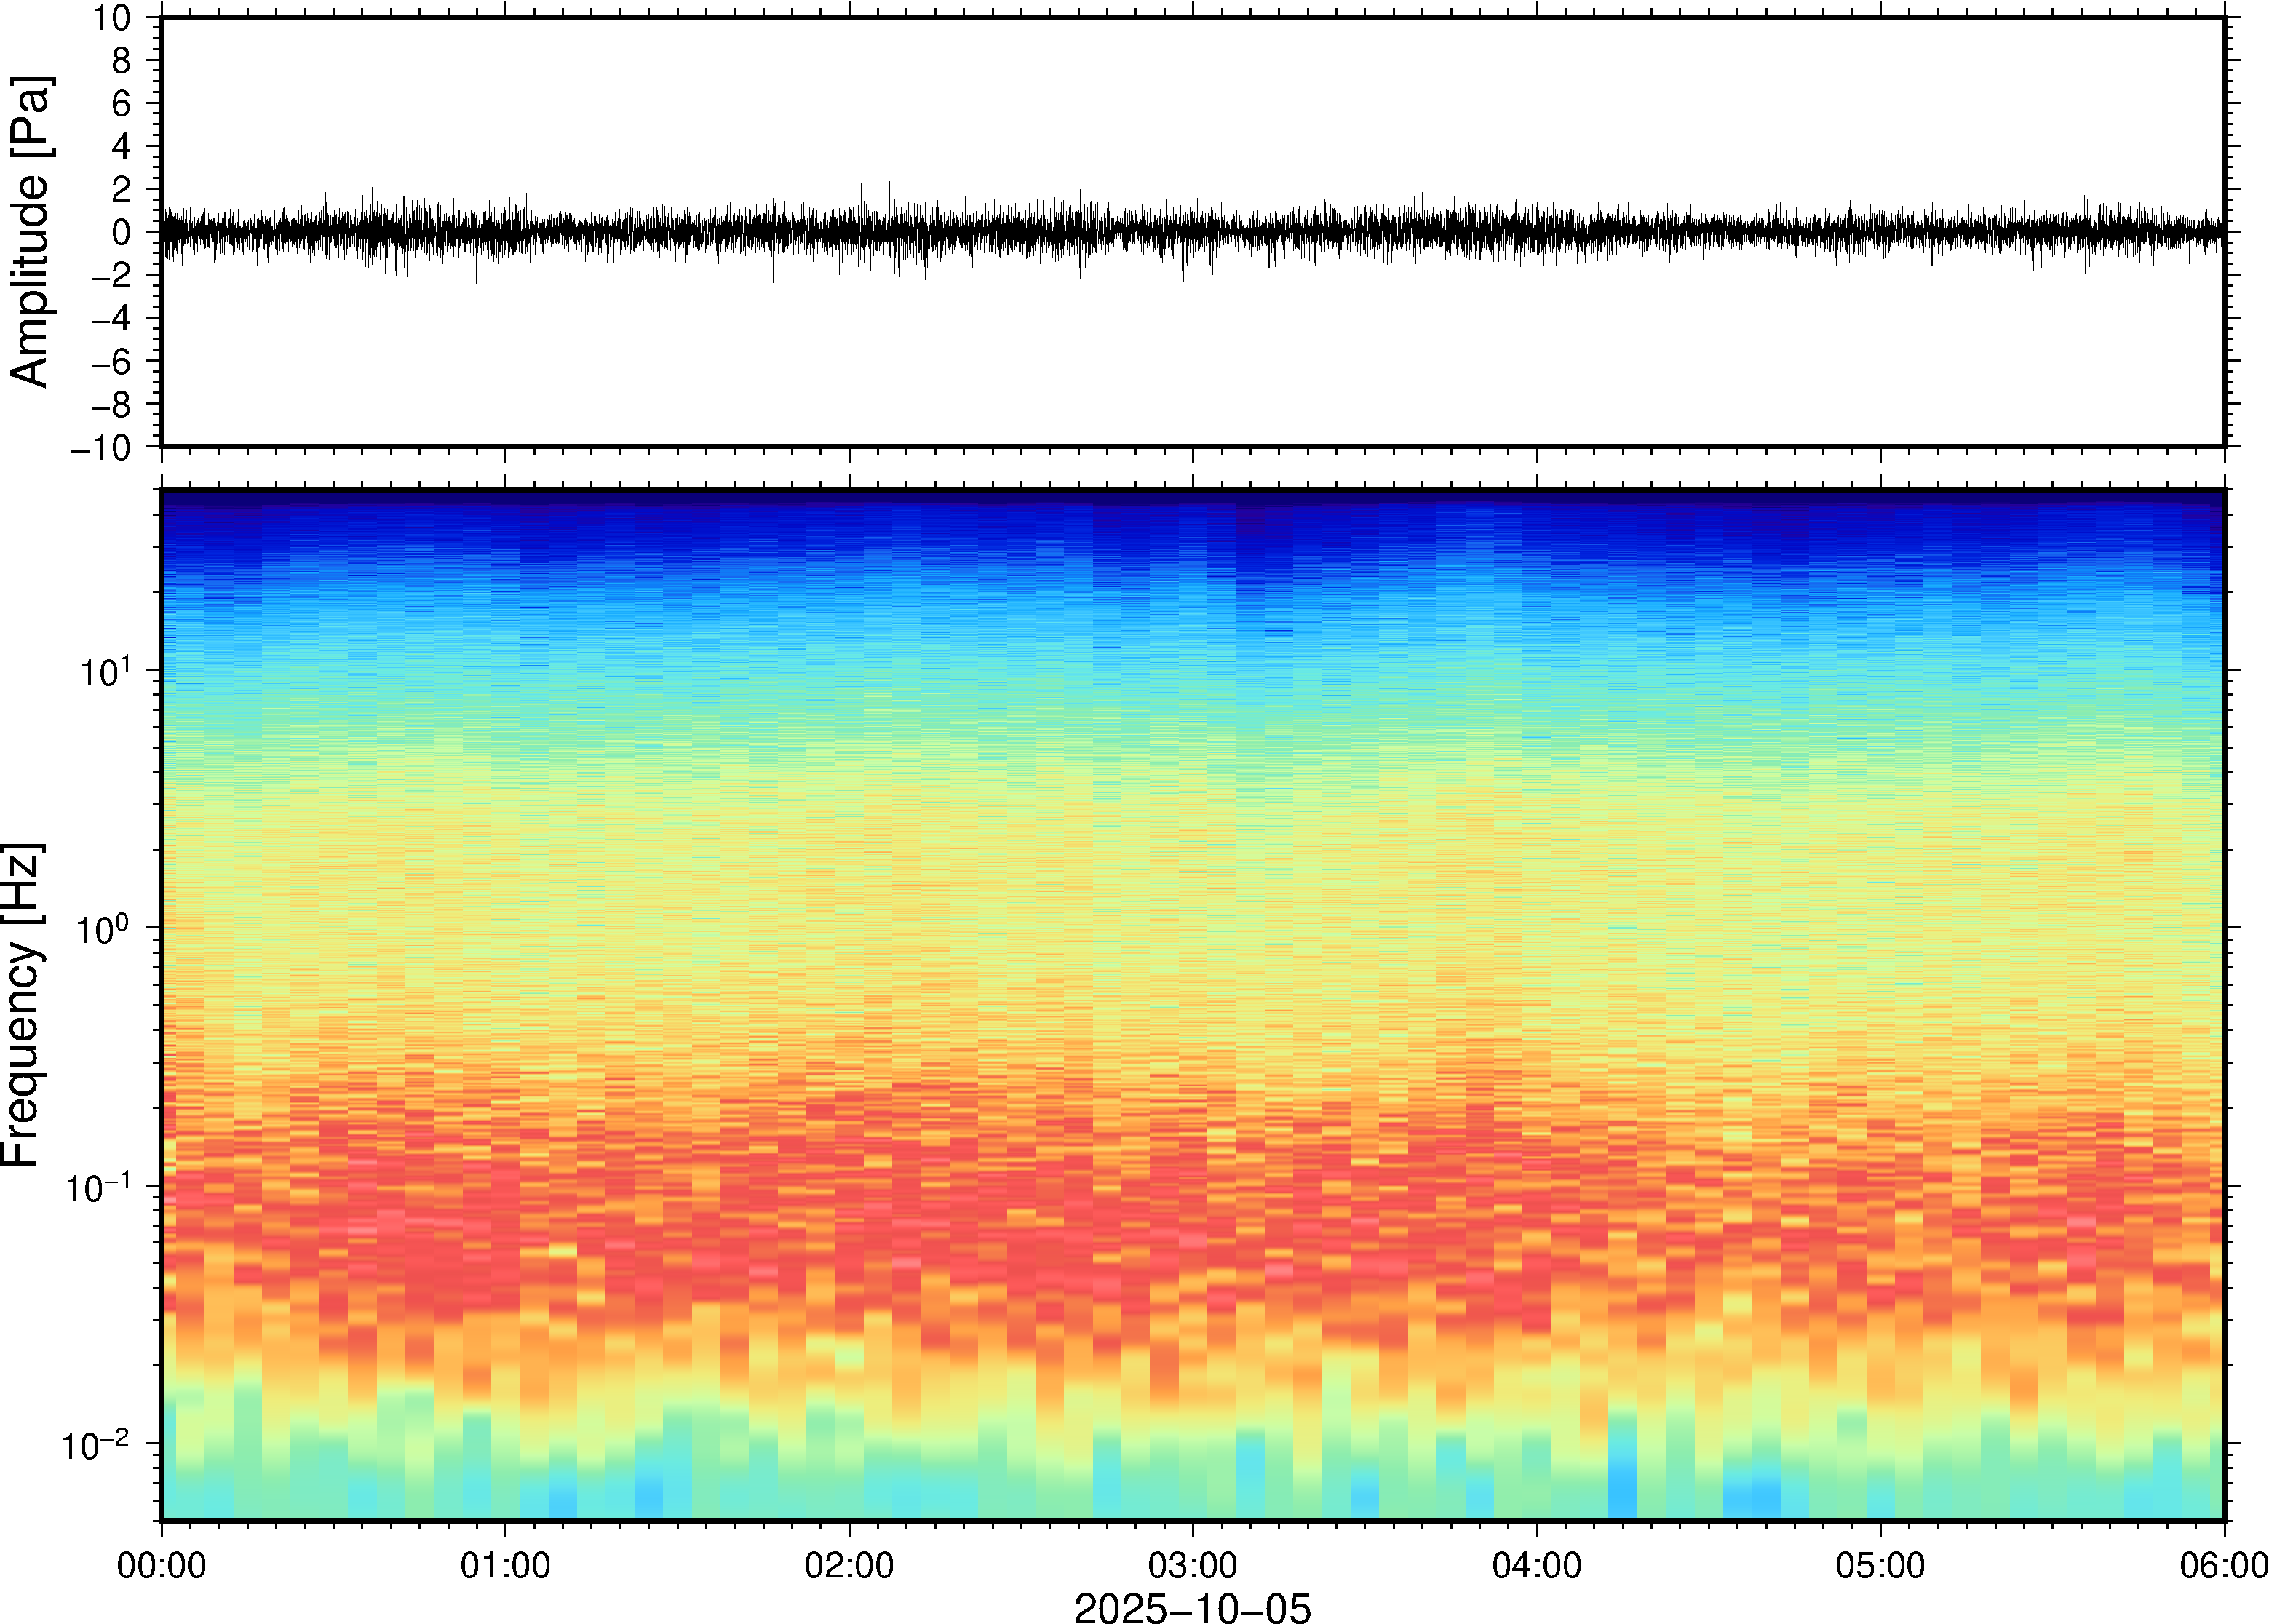Click the 01:00 time axis label
2269x1624 pixels.
pyautogui.click(x=504, y=1564)
